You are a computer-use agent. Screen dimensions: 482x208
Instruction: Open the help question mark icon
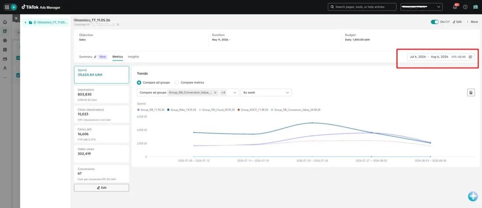465,7
